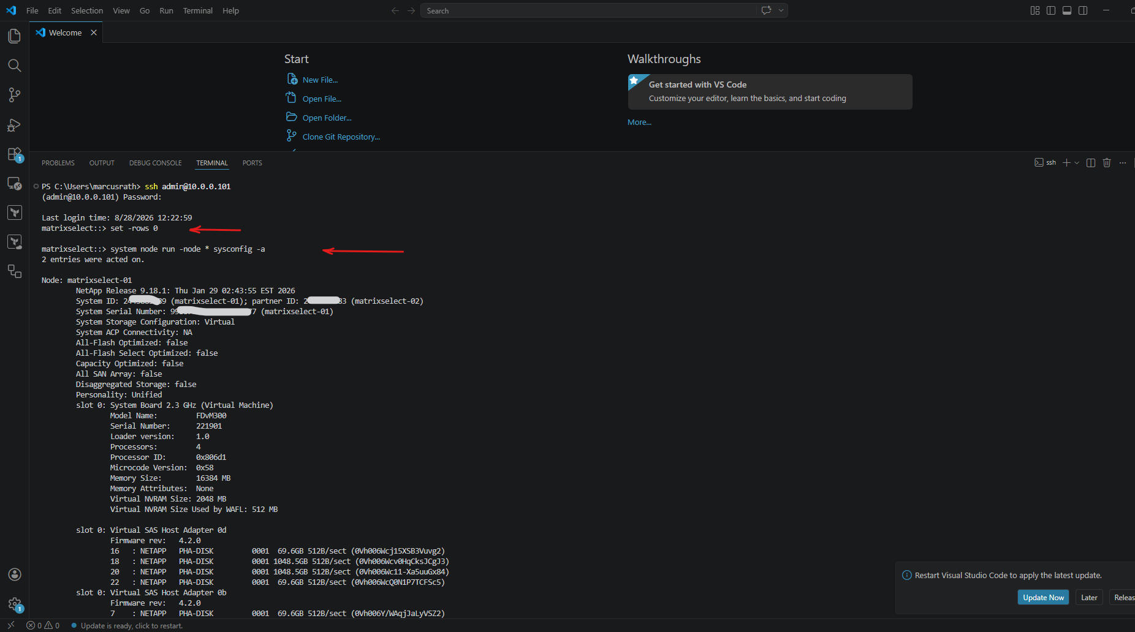Click the New File... link
The width and height of the screenshot is (1135, 632).
pyautogui.click(x=320, y=80)
